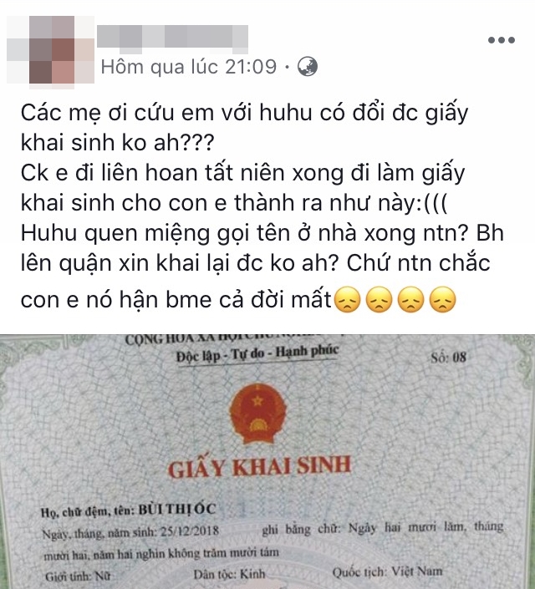This screenshot has width=535, height=589.
Task: Click the globe public privacy icon
Action: pos(307,67)
